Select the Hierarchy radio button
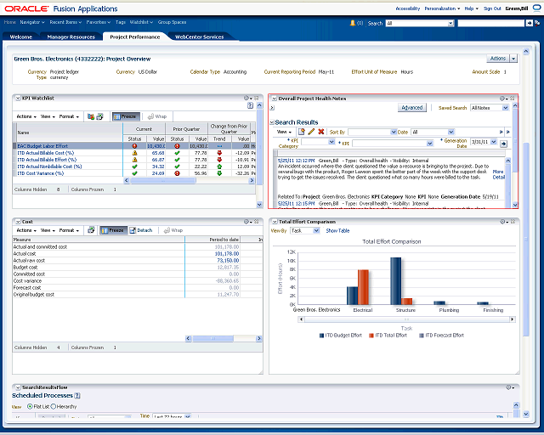This screenshot has height=435, width=544. click(x=53, y=407)
